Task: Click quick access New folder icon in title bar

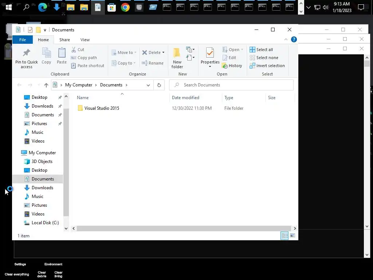Action: (38, 30)
